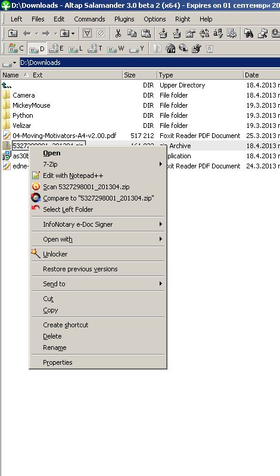Click the change attributes gear icon
The image size is (280, 476).
point(232,33)
